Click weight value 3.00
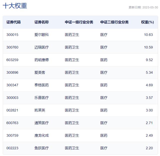 (149, 110)
